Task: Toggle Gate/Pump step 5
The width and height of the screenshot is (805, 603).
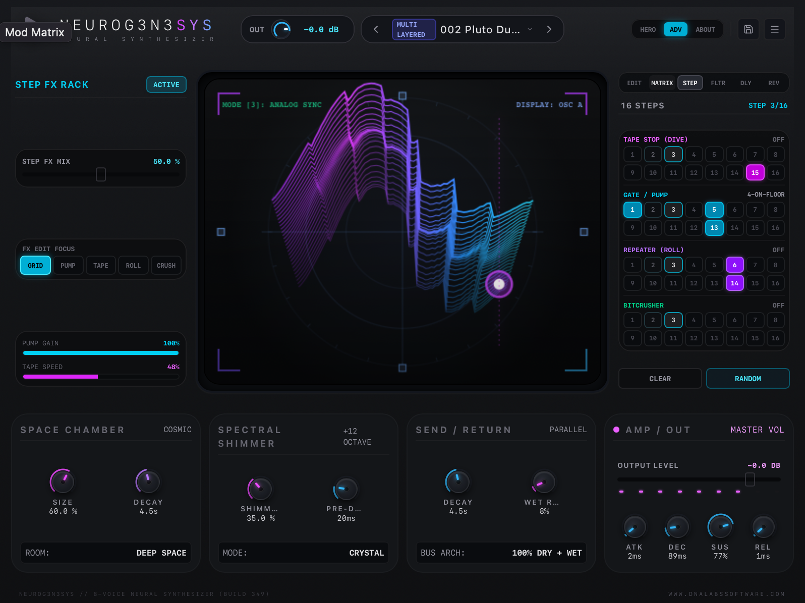Action: point(714,210)
